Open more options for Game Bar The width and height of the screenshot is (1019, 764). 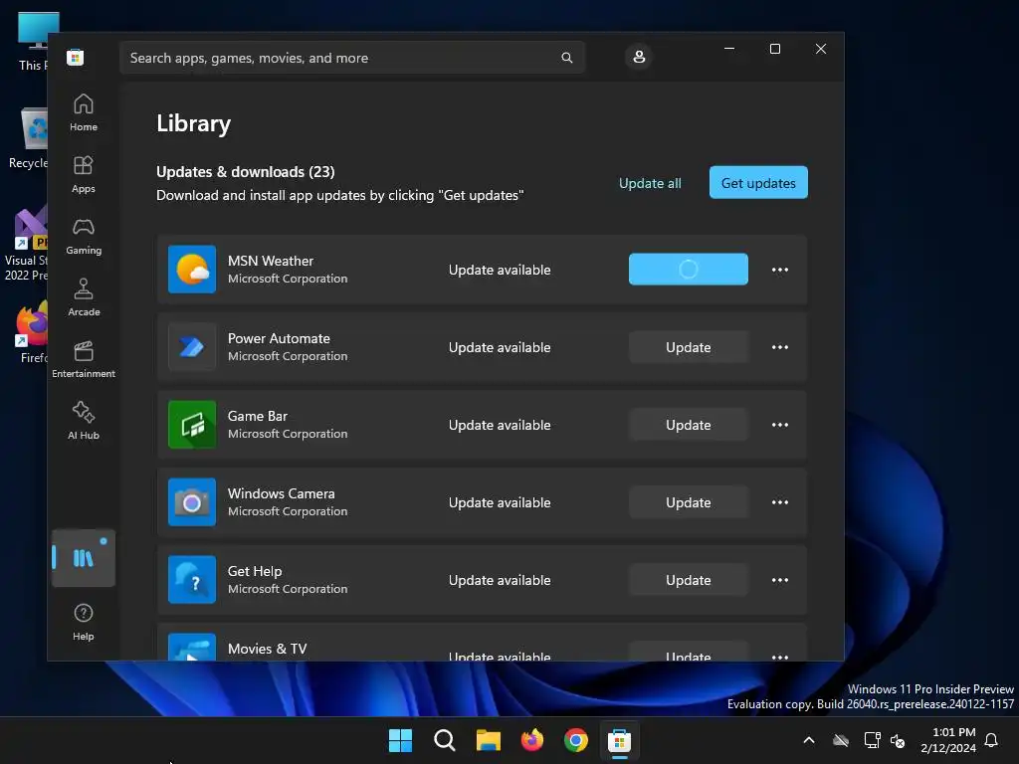780,425
